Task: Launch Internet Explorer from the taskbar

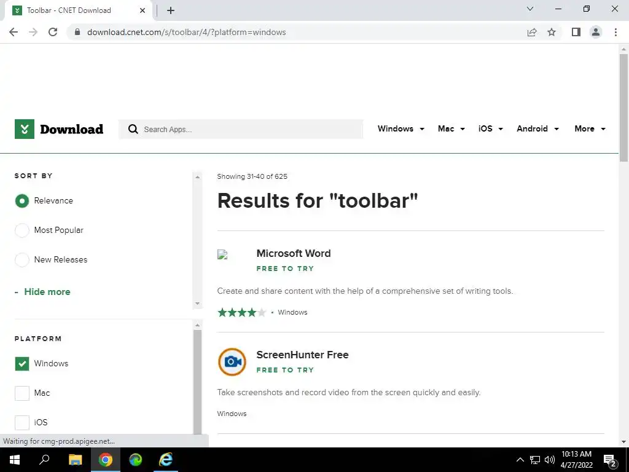Action: (x=166, y=460)
